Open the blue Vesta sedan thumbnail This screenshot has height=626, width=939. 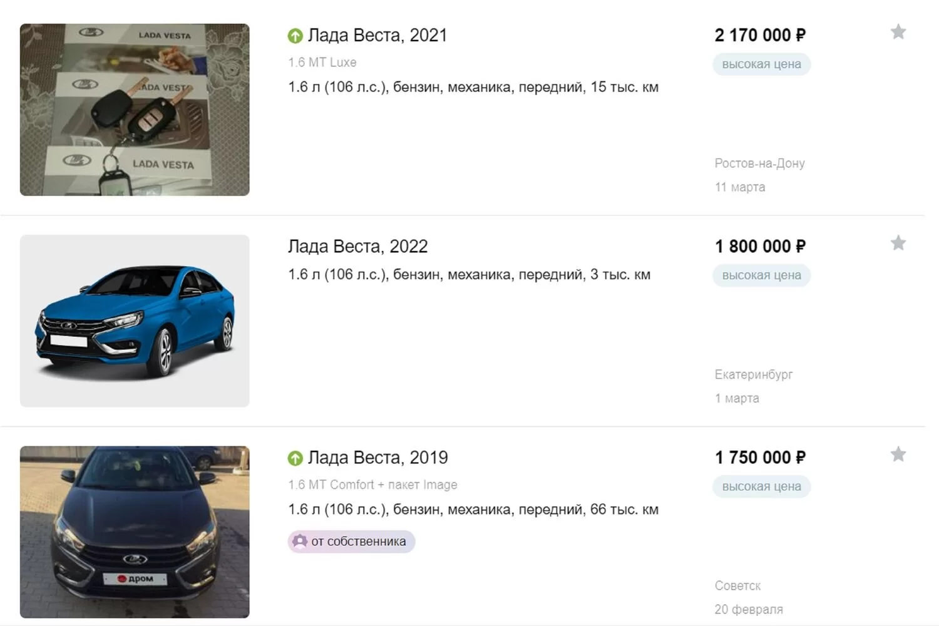coord(135,321)
